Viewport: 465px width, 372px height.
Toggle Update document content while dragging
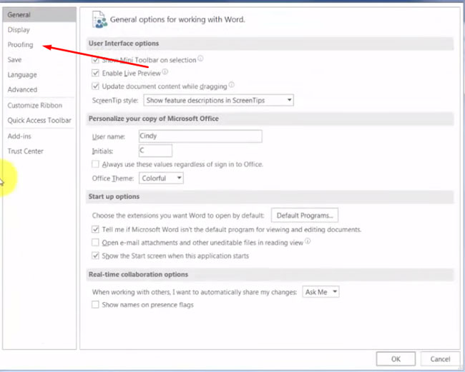pyautogui.click(x=95, y=86)
